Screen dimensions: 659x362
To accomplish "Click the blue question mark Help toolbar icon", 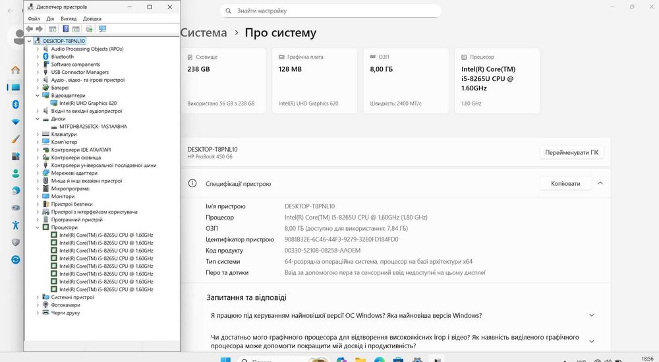I will coord(65,28).
